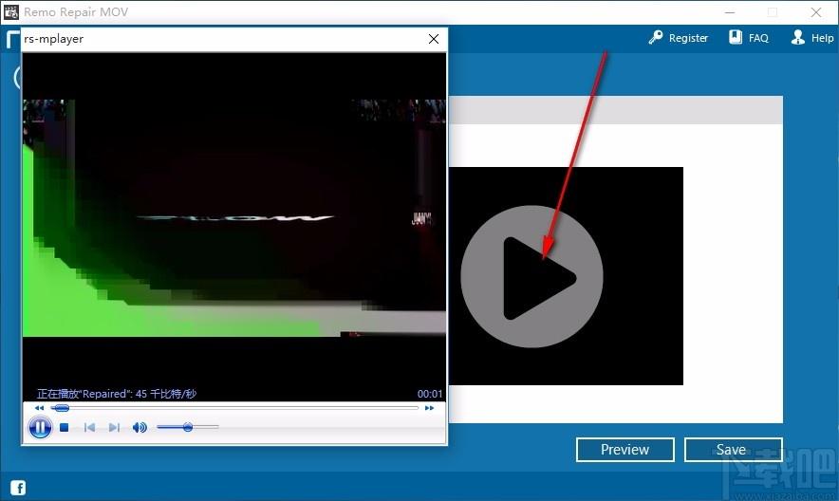The image size is (839, 501).
Task: Mute the speaker icon in rs-mplayer
Action: 140,427
